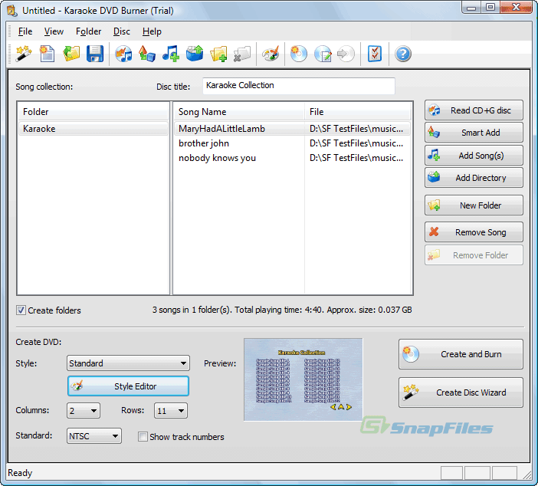Click the edit disc toolbar icon

click(323, 54)
